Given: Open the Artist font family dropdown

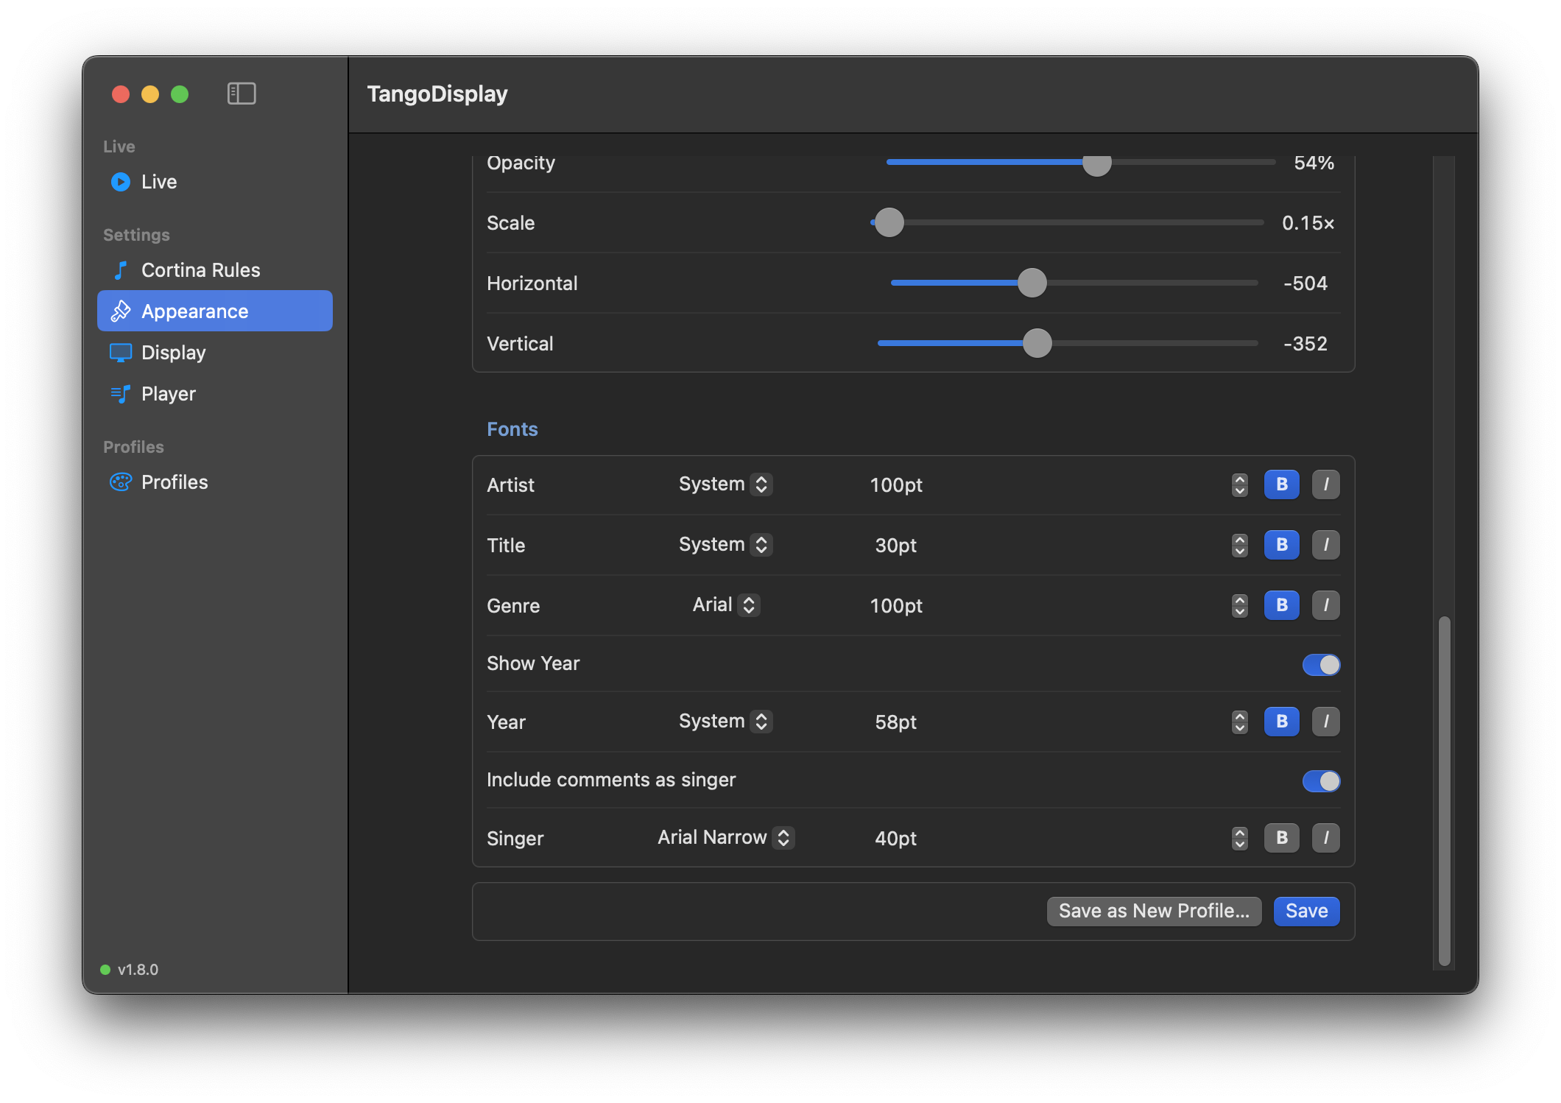Looking at the screenshot, I should (x=725, y=484).
